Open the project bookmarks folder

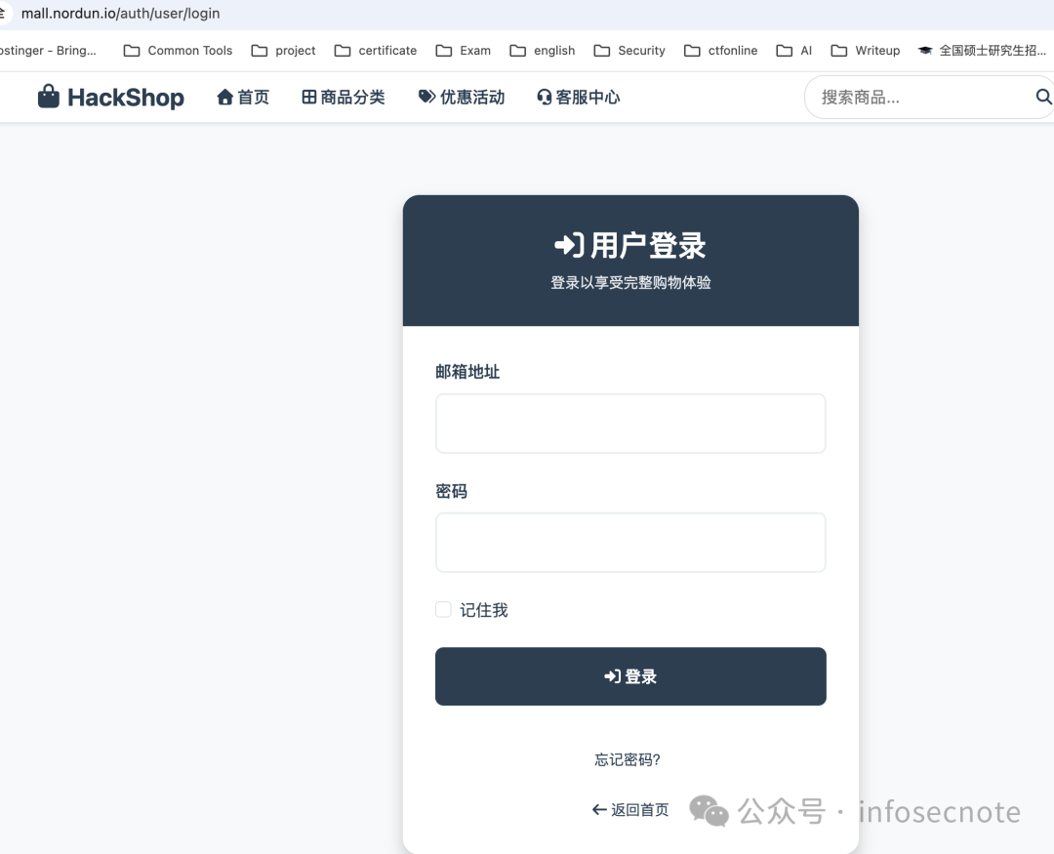click(x=284, y=50)
